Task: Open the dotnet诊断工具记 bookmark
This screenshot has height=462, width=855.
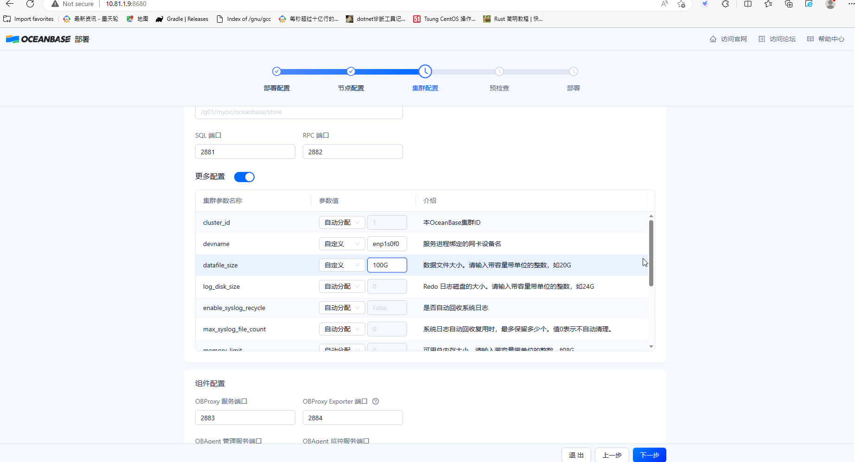Action: [376, 19]
